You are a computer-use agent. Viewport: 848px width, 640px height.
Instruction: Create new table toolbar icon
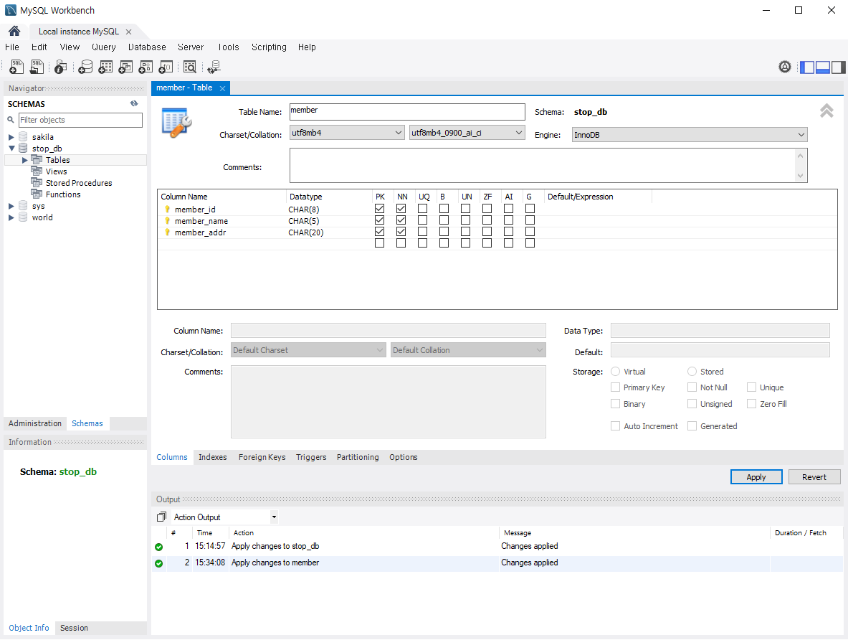coord(105,67)
